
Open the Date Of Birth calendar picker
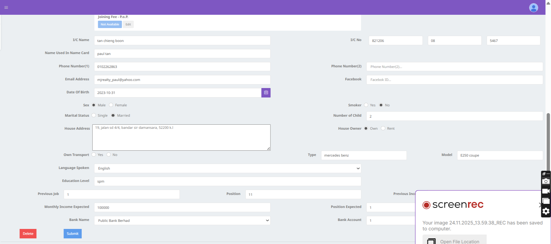(266, 93)
